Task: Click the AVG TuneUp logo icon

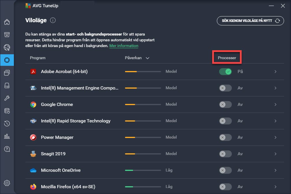Action: (28, 6)
